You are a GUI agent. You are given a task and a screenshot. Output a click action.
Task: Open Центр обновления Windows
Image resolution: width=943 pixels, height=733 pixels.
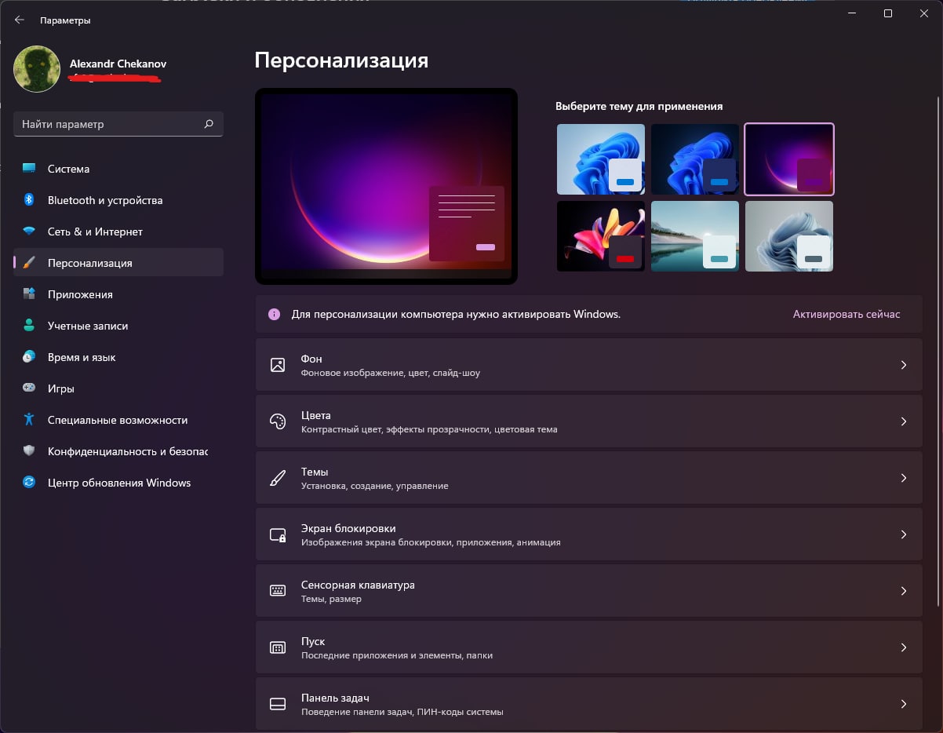pyautogui.click(x=118, y=483)
